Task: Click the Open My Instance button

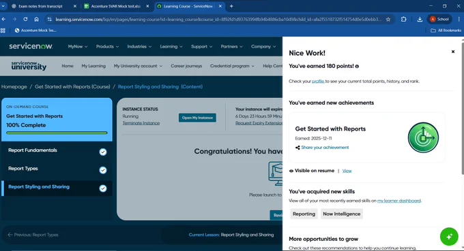Action: click(x=197, y=118)
